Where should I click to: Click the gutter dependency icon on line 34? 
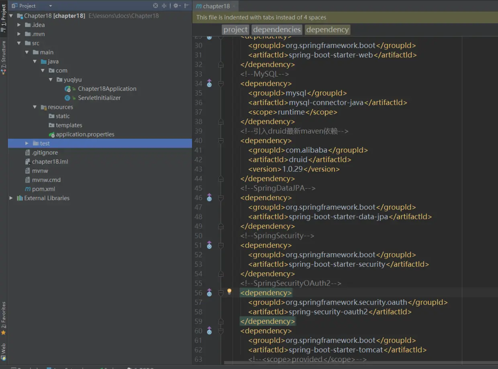pyautogui.click(x=209, y=83)
